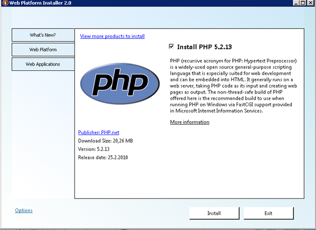Click the Web Platform Installer title bar icon
Image resolution: width=316 pixels, height=230 pixels.
(x=4, y=3)
